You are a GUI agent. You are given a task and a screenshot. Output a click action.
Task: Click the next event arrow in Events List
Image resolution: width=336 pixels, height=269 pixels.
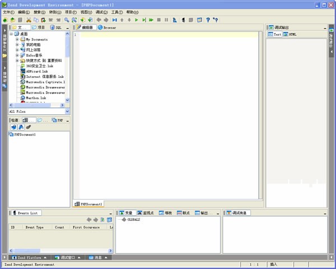click(x=96, y=220)
